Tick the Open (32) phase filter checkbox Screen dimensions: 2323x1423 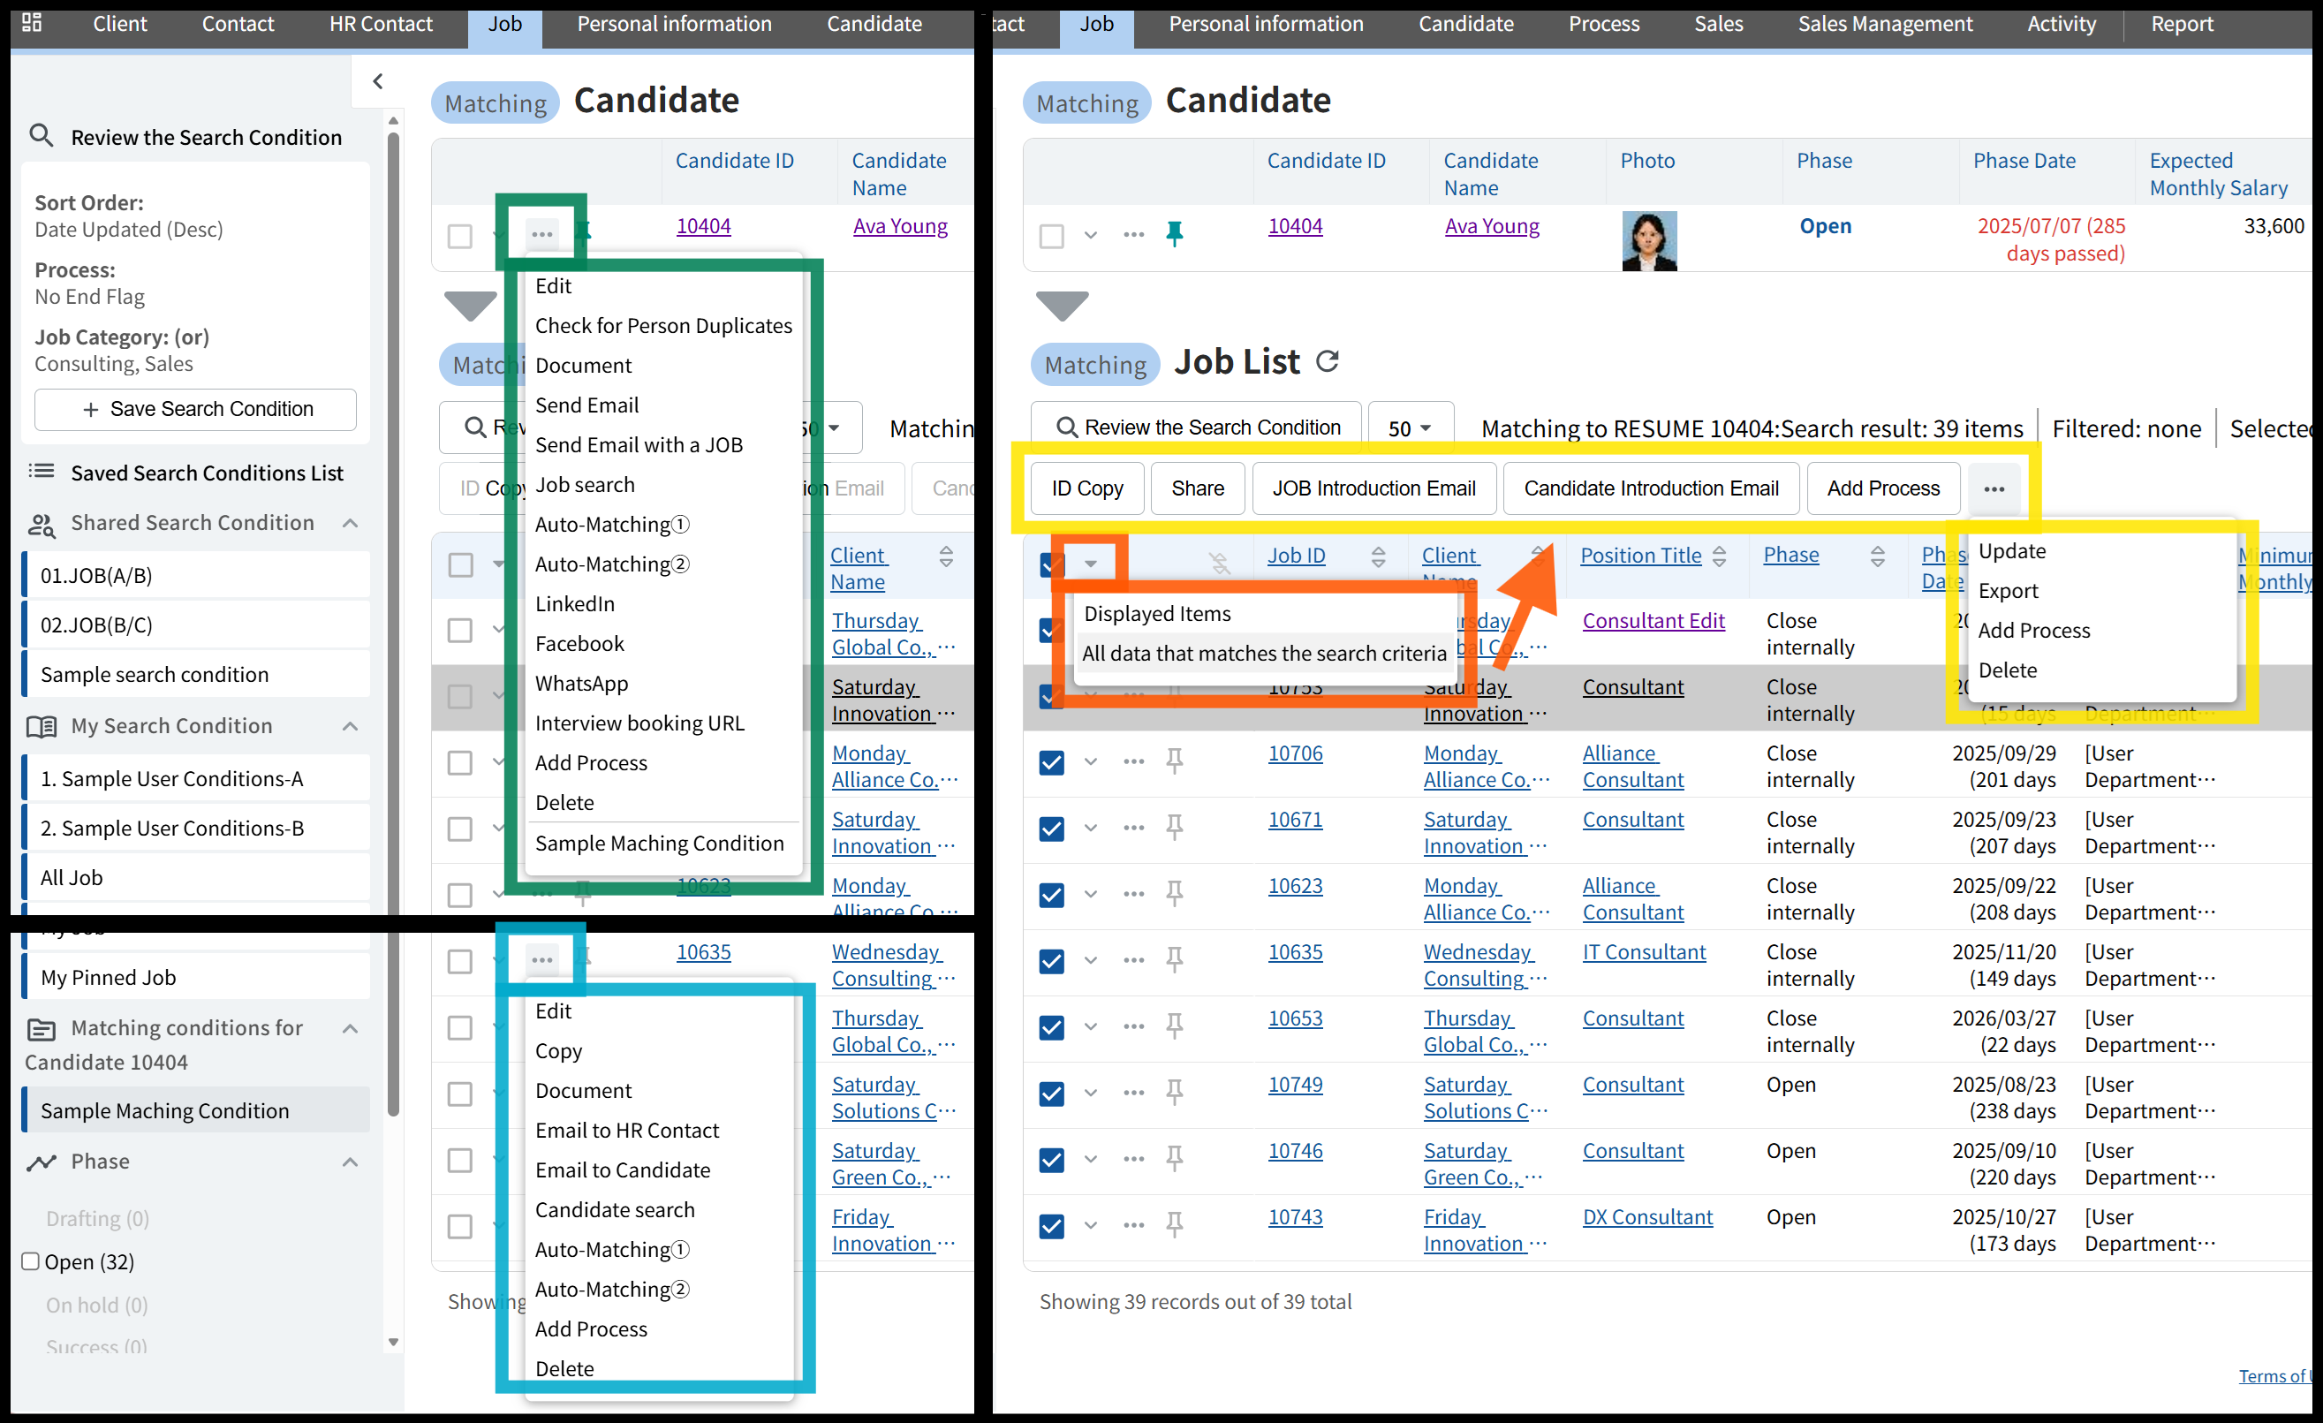point(30,1260)
